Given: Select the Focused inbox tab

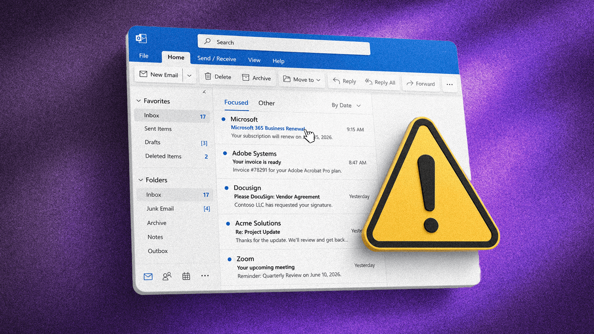Looking at the screenshot, I should pos(236,102).
